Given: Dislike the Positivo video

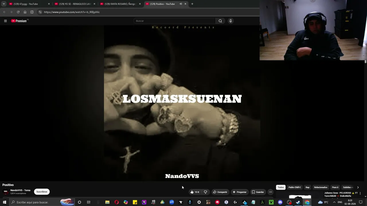Looking at the screenshot, I should (205, 192).
